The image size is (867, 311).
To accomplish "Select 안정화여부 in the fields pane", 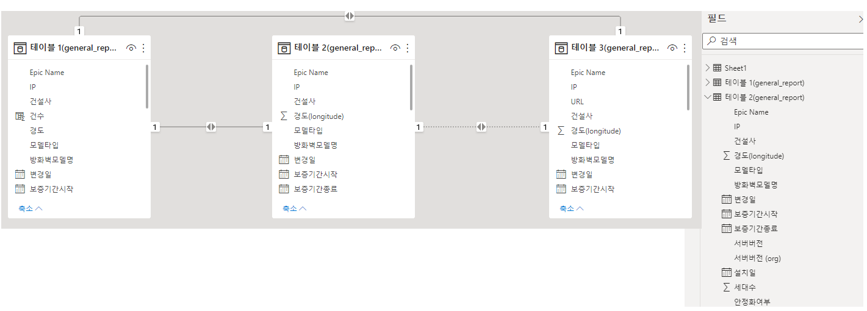I will point(752,302).
